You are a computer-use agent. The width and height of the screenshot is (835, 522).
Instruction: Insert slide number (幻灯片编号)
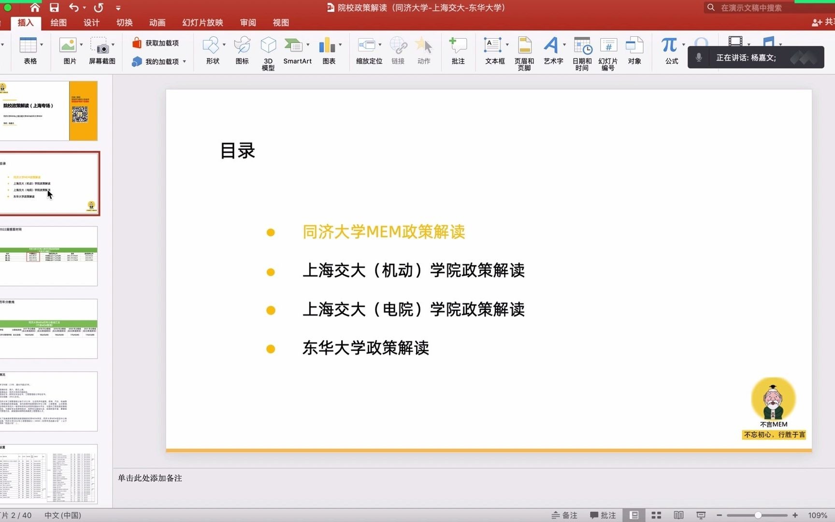(x=608, y=53)
